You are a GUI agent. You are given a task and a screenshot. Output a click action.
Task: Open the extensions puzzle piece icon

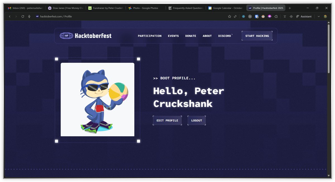[x=276, y=16]
